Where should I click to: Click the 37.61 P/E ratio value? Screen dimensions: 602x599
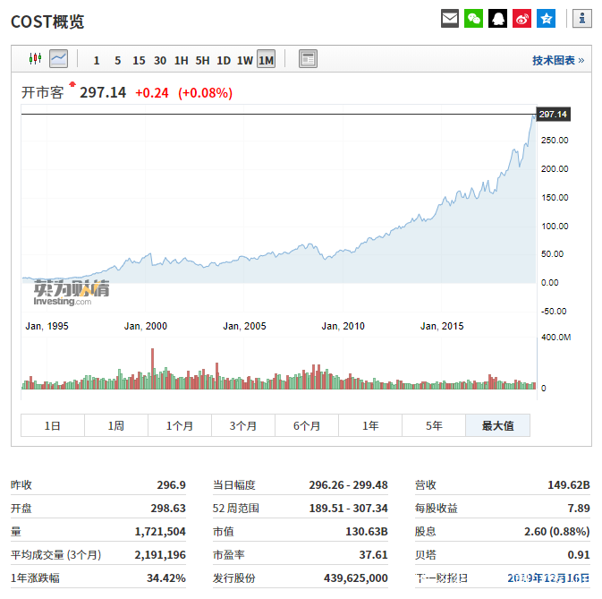(x=374, y=555)
